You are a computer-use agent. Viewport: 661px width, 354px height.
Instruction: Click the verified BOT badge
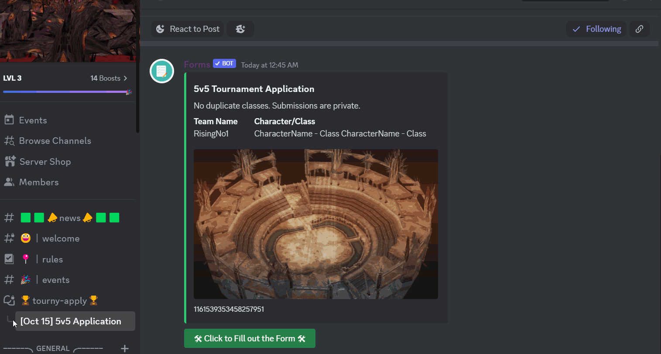tap(224, 64)
